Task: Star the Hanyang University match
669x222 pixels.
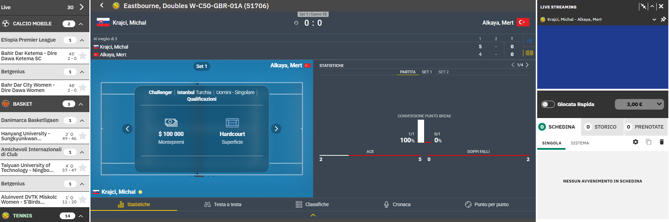Action: [83, 136]
